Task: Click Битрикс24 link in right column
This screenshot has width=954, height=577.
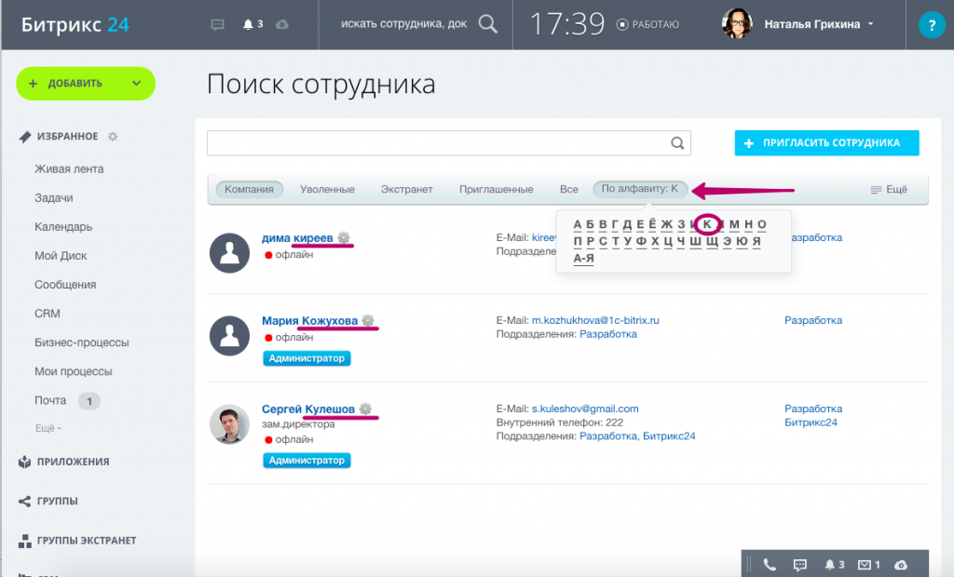Action: tap(811, 423)
